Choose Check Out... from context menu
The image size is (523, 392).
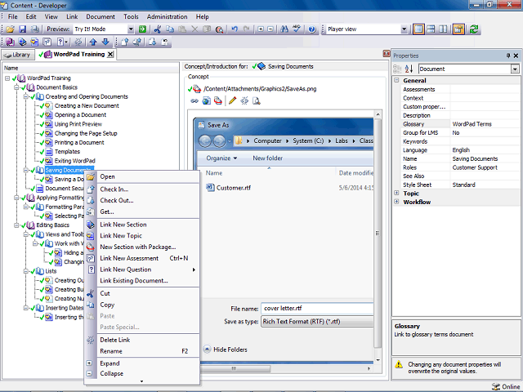117,200
